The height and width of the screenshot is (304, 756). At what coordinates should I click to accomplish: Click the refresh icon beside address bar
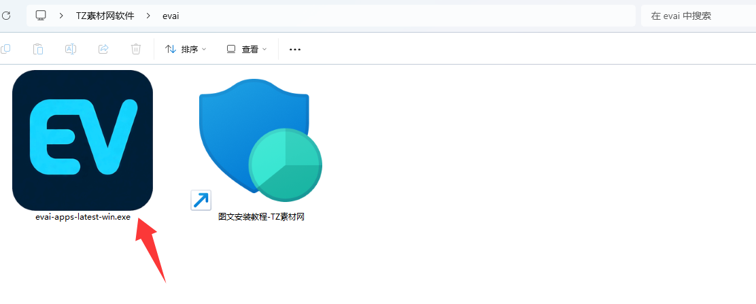pyautogui.click(x=5, y=16)
